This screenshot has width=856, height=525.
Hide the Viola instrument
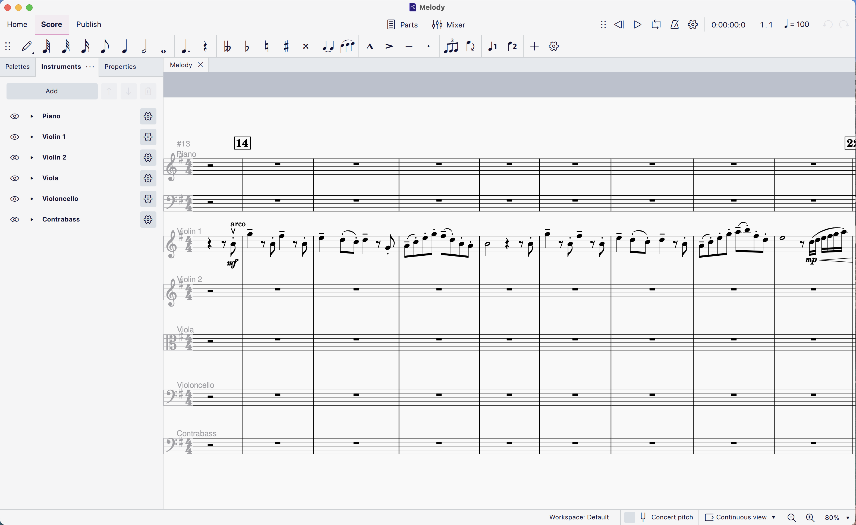[15, 178]
